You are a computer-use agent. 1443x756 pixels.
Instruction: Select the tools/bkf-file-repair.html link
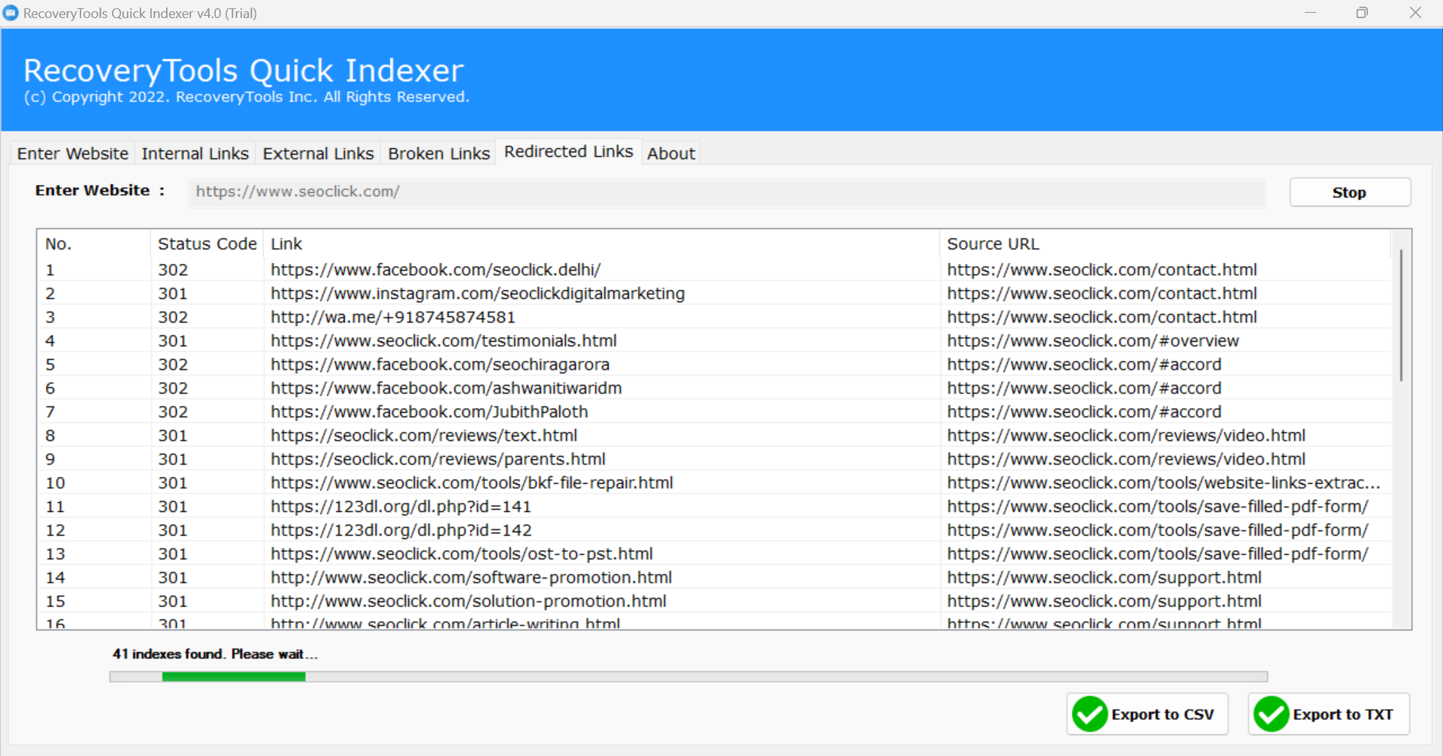pos(472,483)
